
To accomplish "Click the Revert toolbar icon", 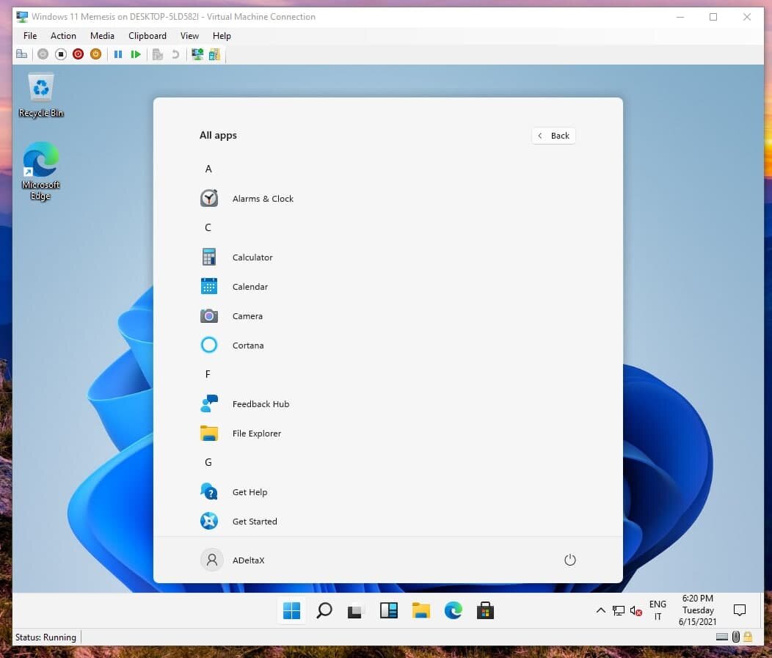I will click(175, 54).
